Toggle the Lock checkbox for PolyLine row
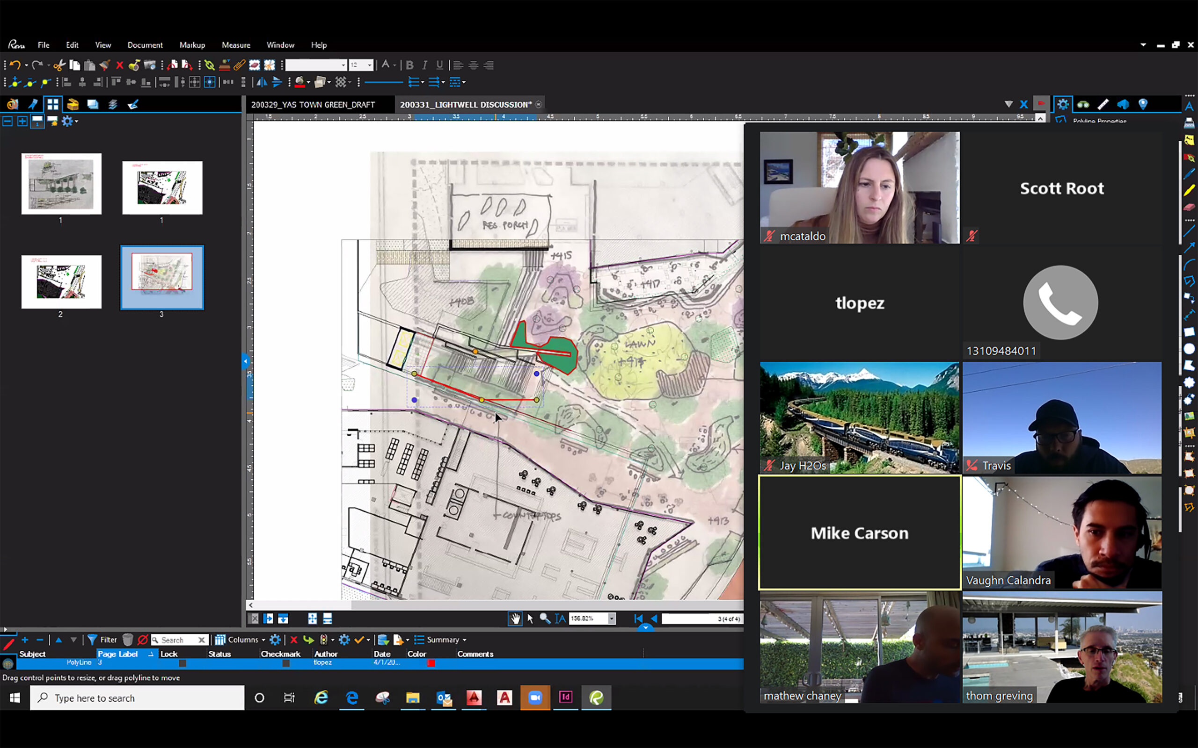This screenshot has height=748, width=1198. click(x=182, y=663)
